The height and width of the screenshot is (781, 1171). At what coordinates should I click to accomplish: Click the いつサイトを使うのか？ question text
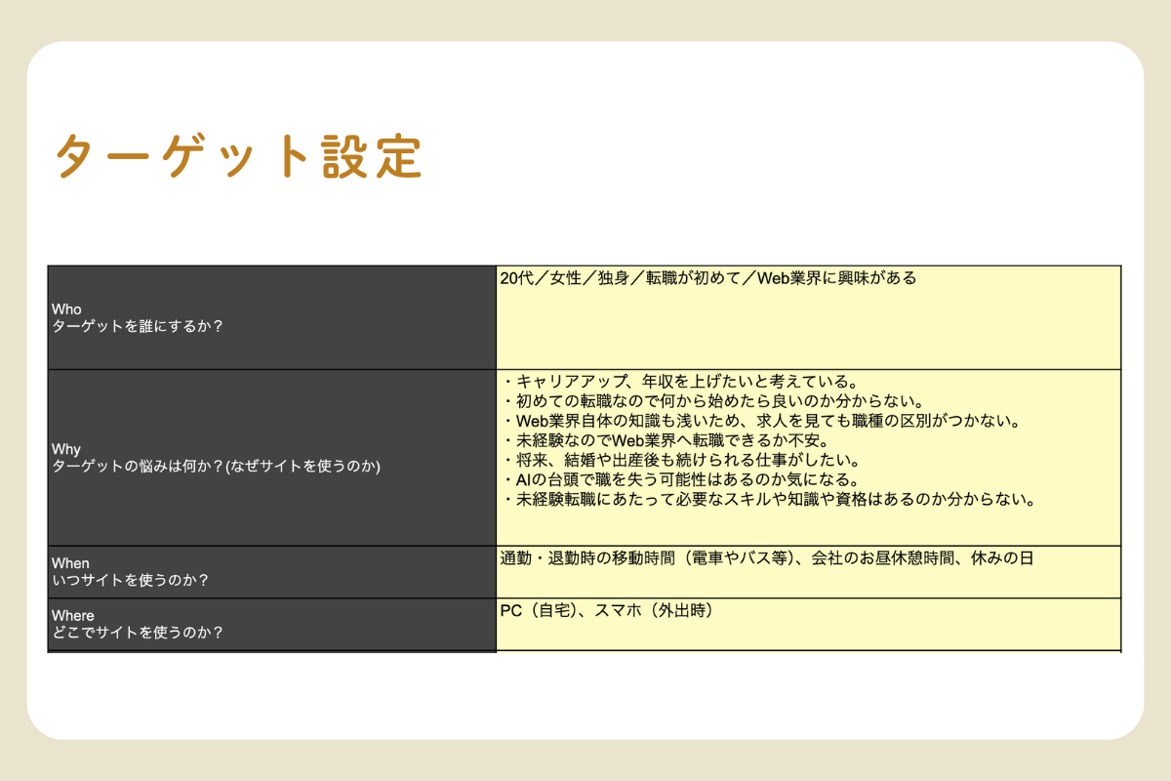[131, 581]
